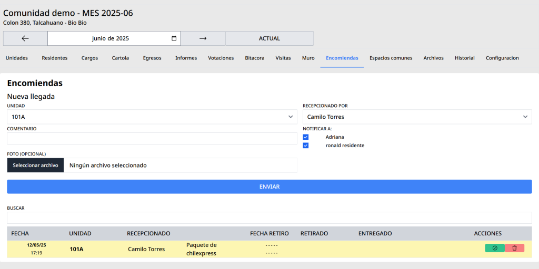
Task: Open the Visitas tab
Action: pos(283,58)
